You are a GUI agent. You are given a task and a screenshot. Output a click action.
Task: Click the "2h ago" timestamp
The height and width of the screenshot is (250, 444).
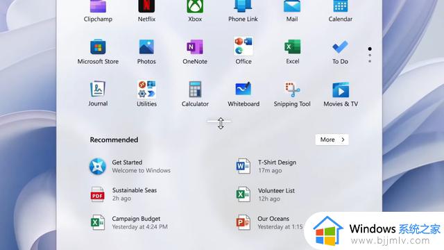[x=121, y=199]
